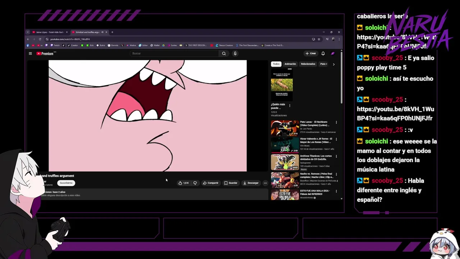The image size is (460, 259).
Task: Open the YouTube hamburger guide menu
Action: point(30,53)
